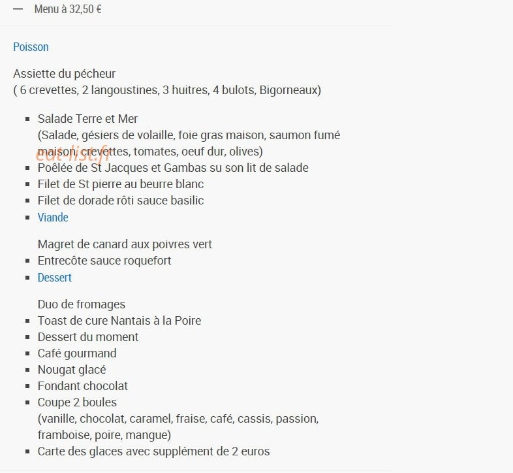Image resolution: width=513 pixels, height=473 pixels.
Task: Open the Dessert heading link
Action: pos(55,278)
